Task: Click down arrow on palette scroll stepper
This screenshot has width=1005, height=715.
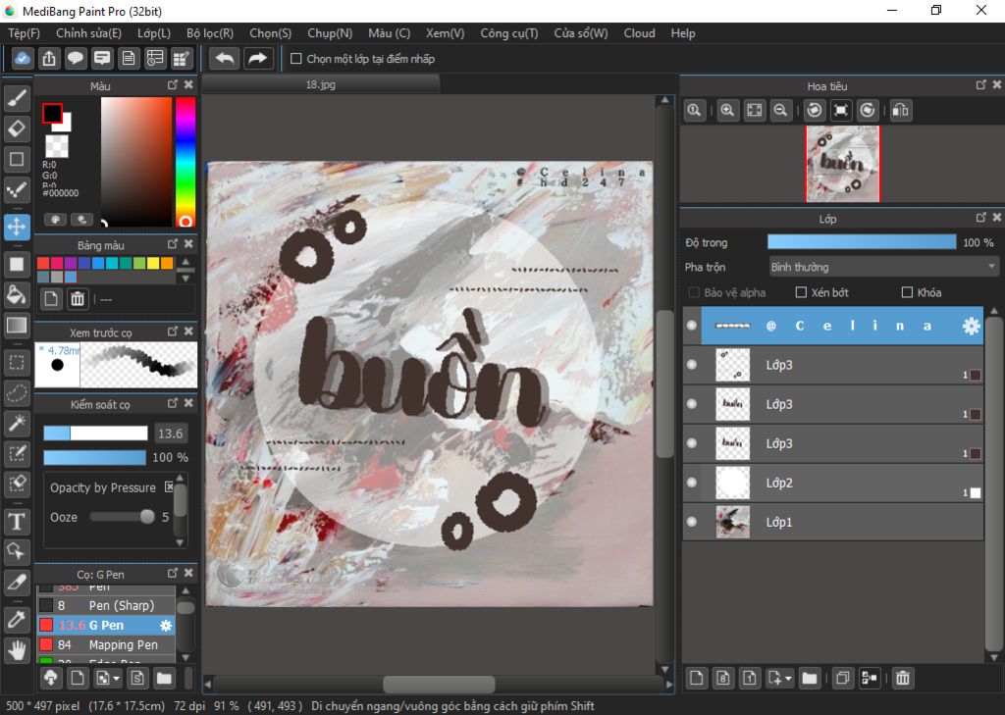Action: [x=185, y=279]
